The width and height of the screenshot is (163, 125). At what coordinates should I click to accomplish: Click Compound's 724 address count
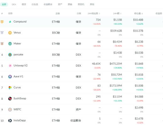(x=98, y=20)
